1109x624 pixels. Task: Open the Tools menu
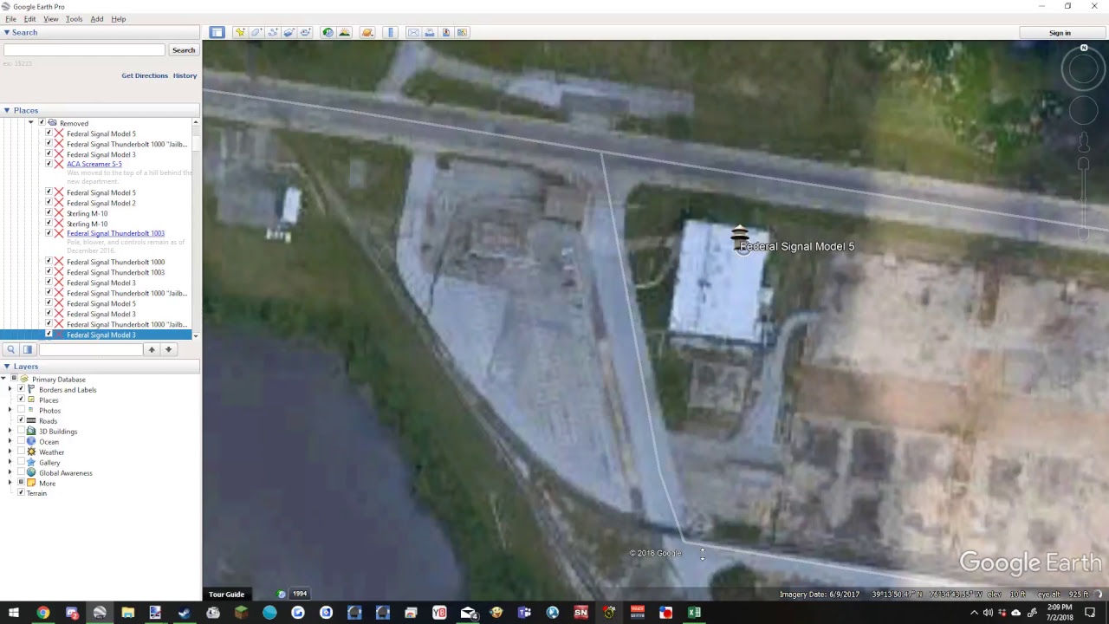75,19
